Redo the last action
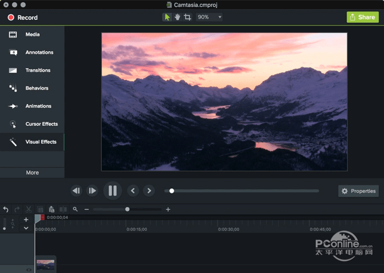The image size is (384, 273). pyautogui.click(x=17, y=209)
